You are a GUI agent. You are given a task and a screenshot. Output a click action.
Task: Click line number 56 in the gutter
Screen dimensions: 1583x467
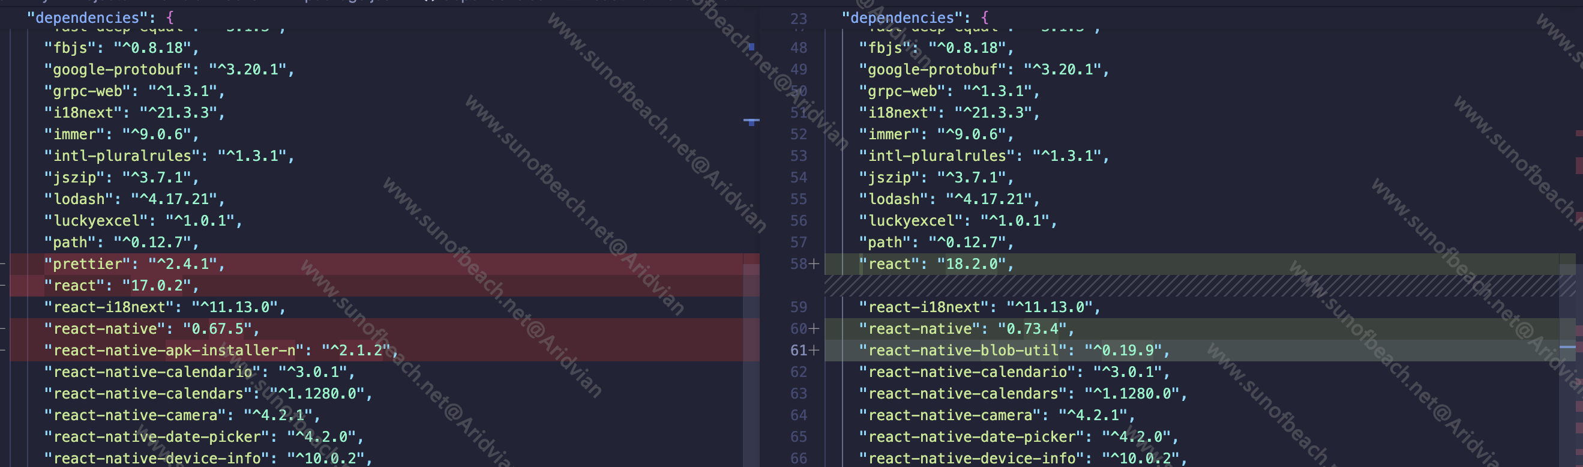[x=798, y=221]
